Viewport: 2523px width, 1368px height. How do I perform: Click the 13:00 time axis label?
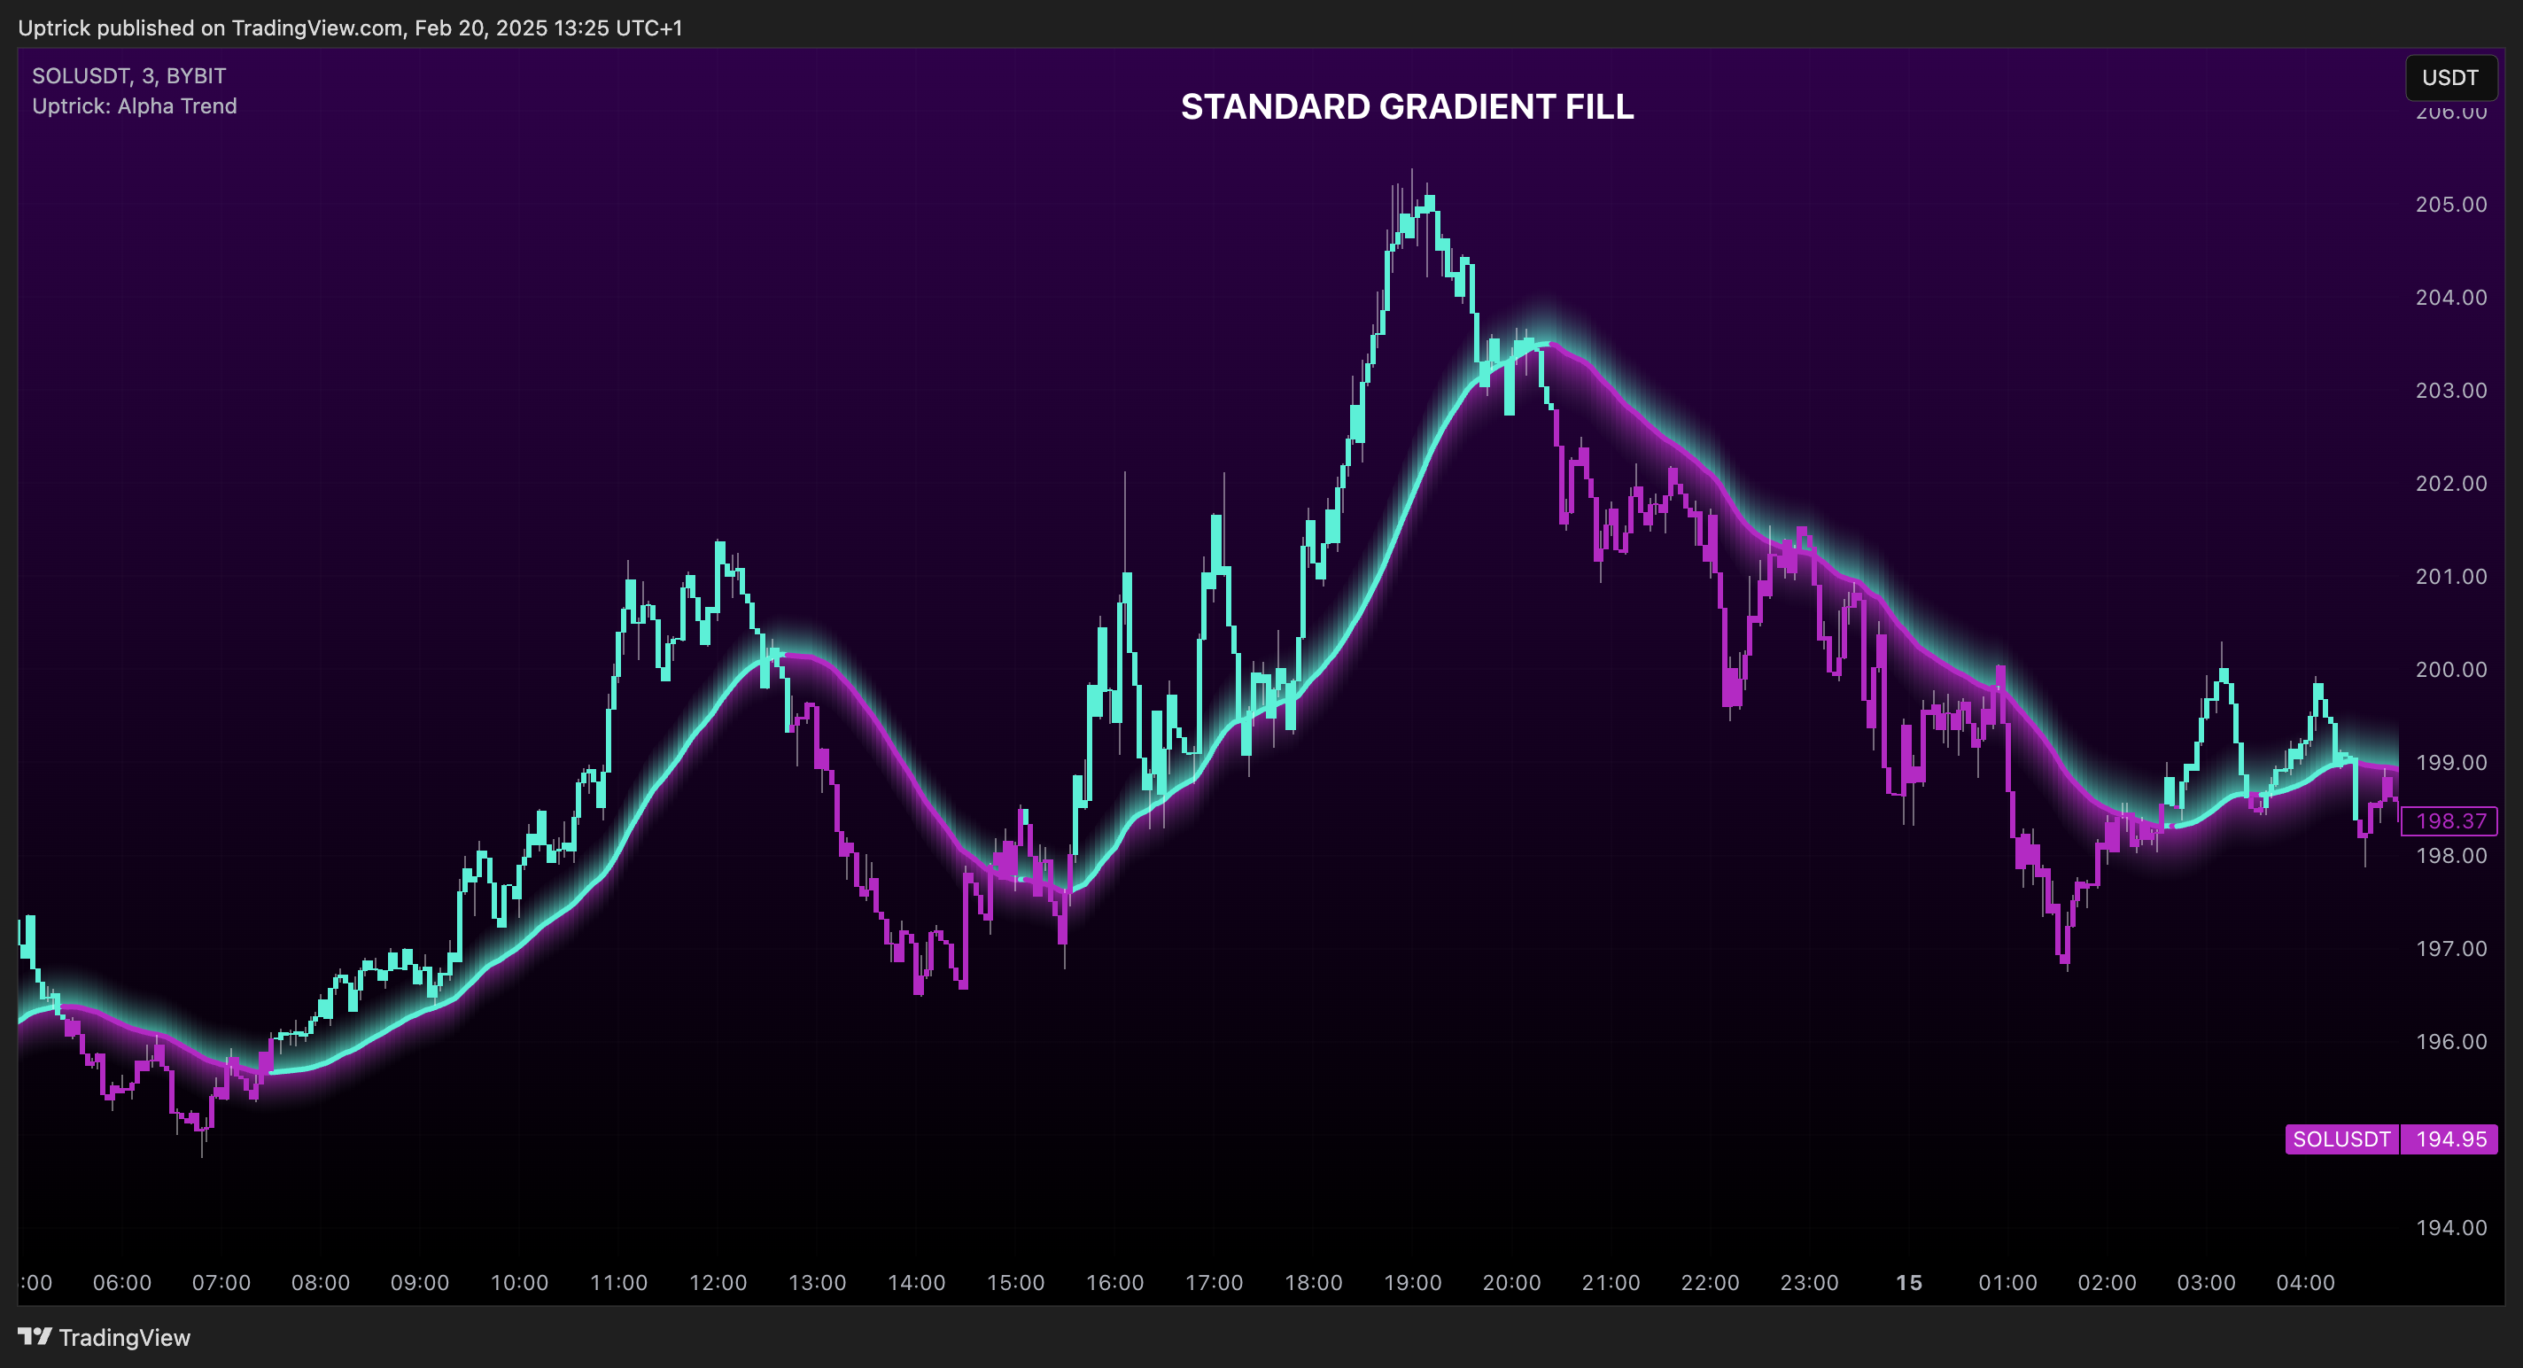[x=817, y=1283]
